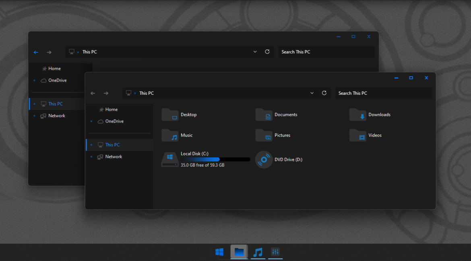Open the address bar dropdown

point(312,93)
